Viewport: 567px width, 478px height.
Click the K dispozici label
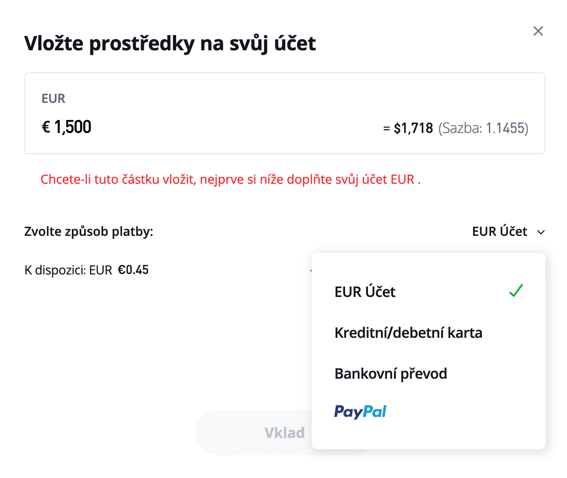[x=55, y=270]
